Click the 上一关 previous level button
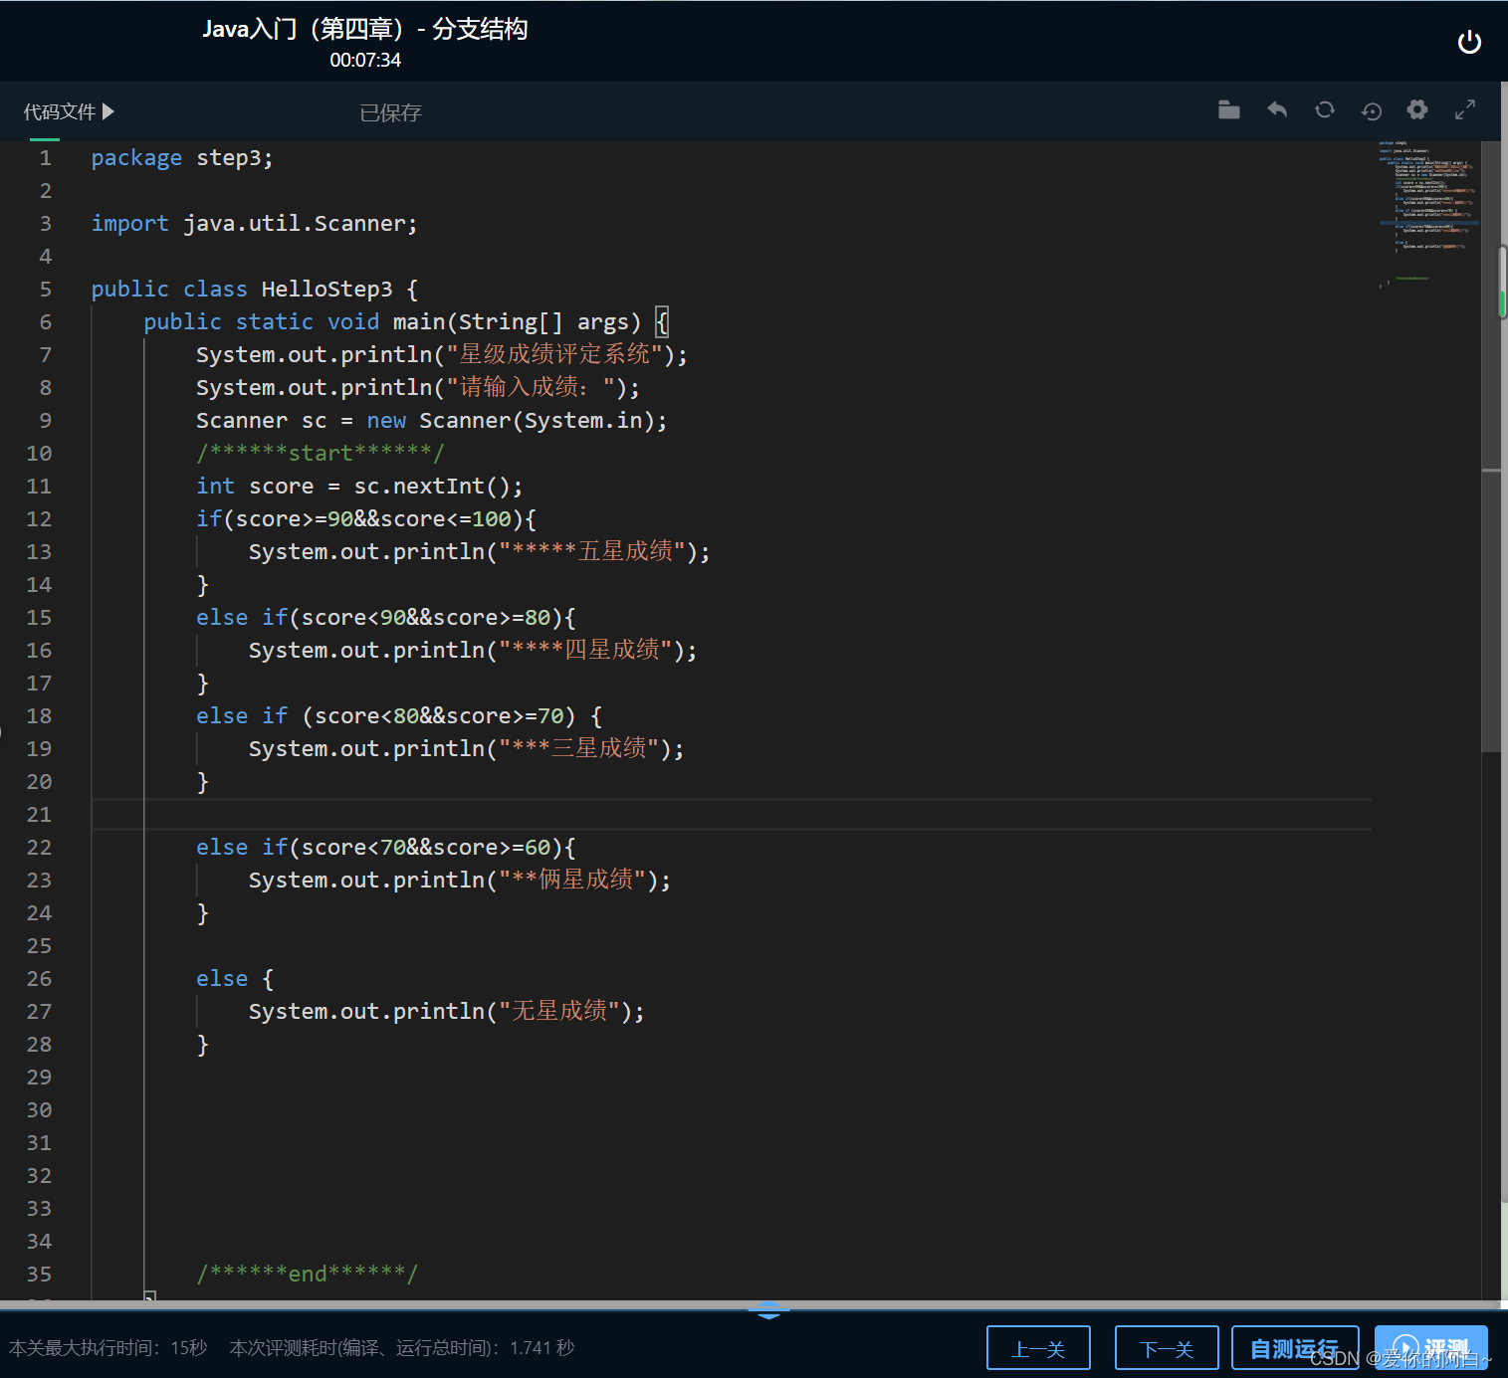 [x=1038, y=1348]
